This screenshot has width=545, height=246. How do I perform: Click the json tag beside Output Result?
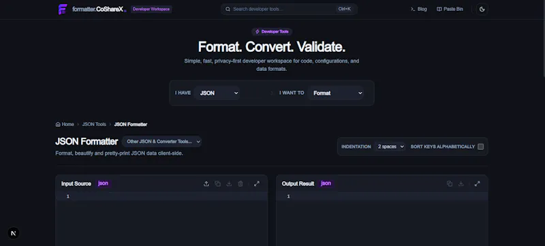tap(326, 183)
